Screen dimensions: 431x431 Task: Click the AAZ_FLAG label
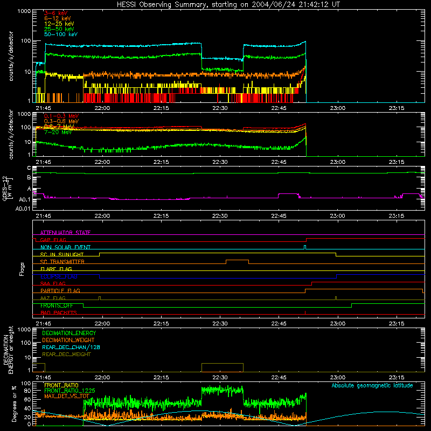coord(53,298)
